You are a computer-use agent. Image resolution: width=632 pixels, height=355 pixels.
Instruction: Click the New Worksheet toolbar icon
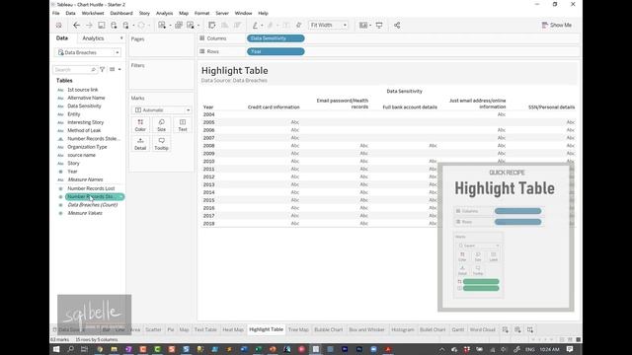coord(162,26)
